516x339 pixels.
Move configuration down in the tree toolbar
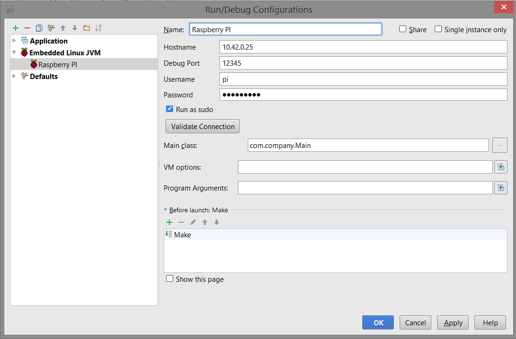(x=75, y=28)
